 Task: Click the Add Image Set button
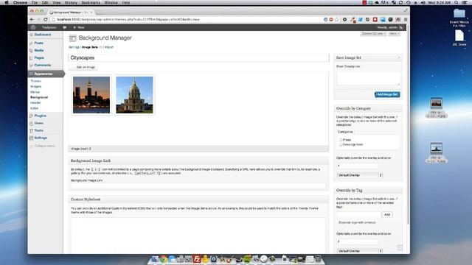click(387, 94)
